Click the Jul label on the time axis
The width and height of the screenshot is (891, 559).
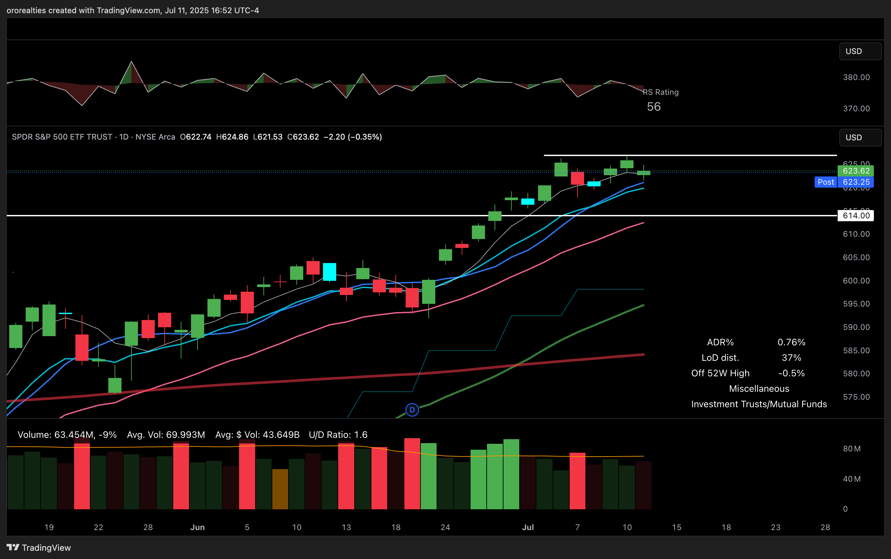tap(527, 527)
